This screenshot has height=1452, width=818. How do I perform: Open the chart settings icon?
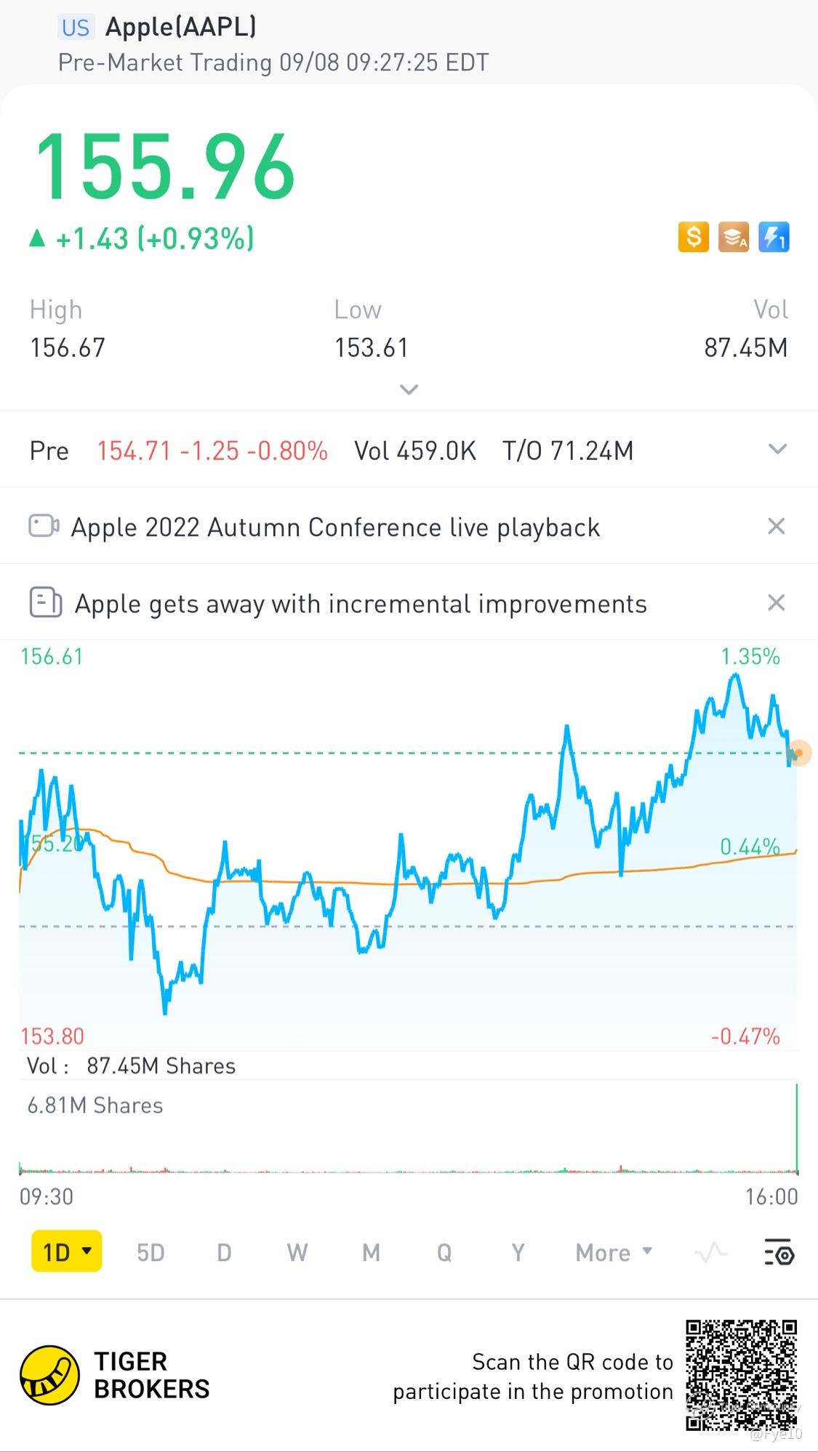(779, 1252)
